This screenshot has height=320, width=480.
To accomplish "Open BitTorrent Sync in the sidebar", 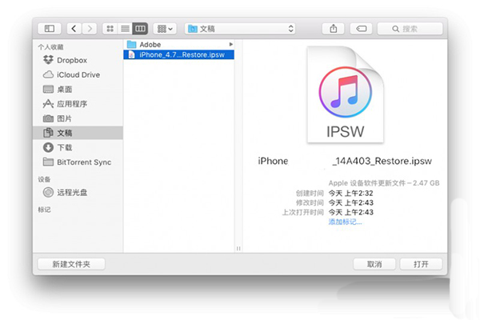I will (x=78, y=162).
